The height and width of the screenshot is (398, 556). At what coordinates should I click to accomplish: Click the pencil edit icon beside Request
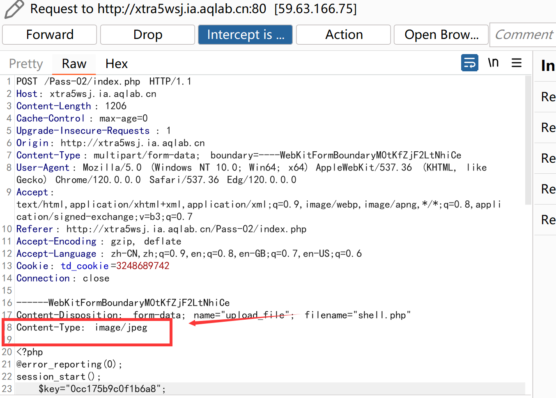[14, 9]
